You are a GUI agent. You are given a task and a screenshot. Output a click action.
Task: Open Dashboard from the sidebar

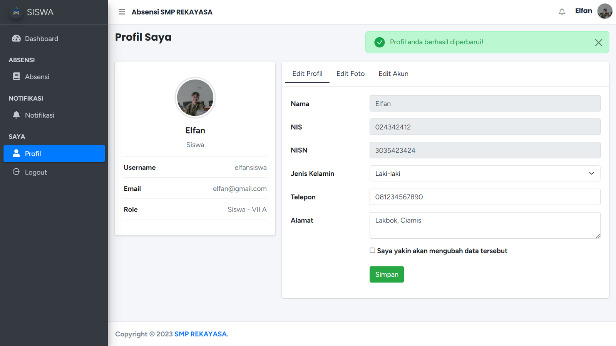coord(41,39)
